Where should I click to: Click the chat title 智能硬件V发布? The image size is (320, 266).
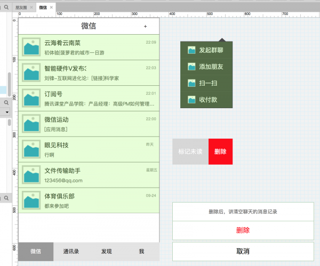[x=65, y=69]
